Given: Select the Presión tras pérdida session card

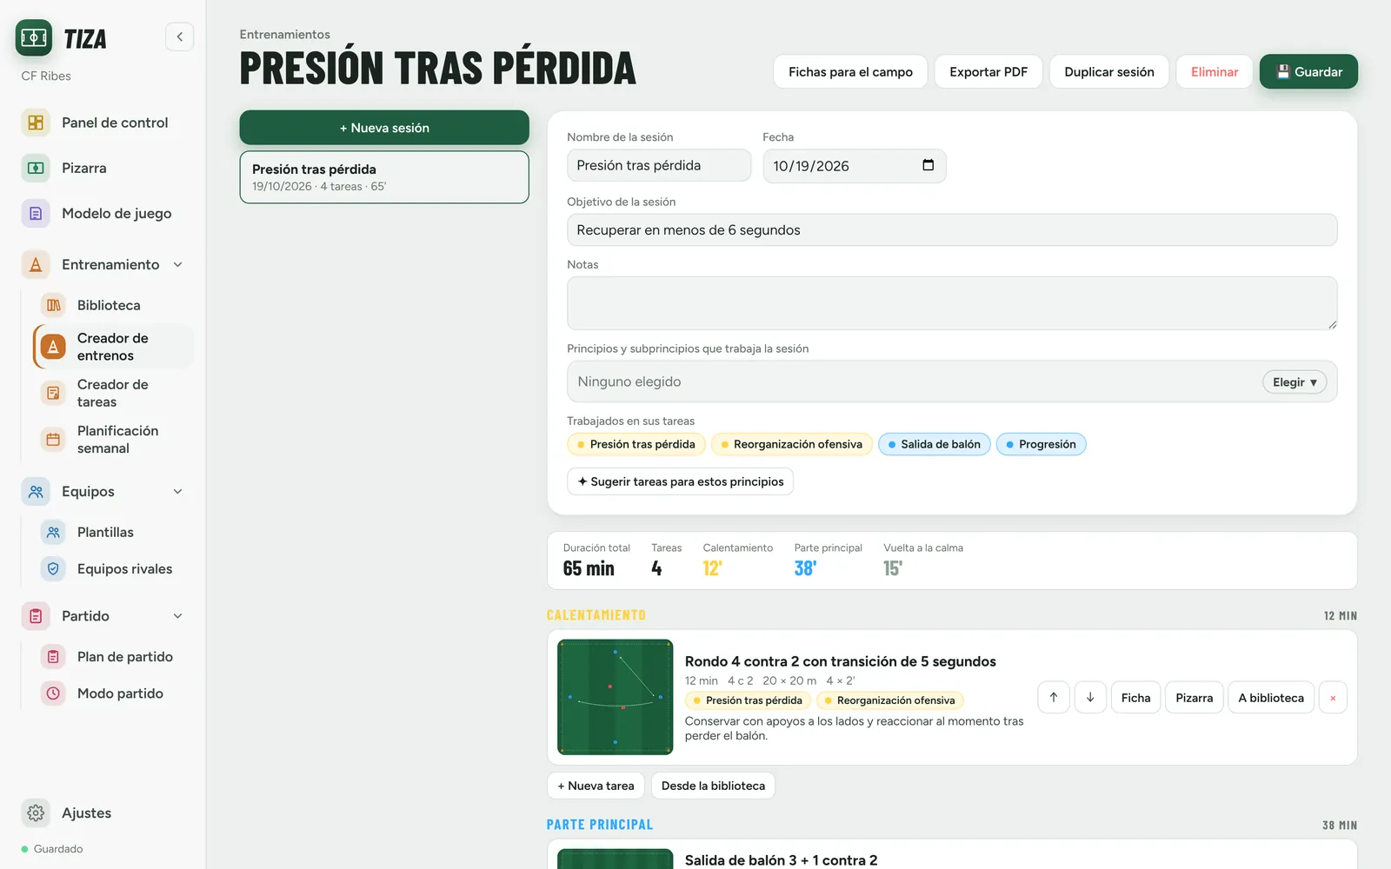Looking at the screenshot, I should click(384, 177).
